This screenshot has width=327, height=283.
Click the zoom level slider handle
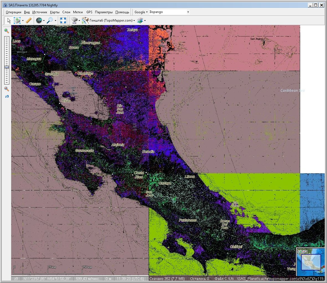(x=7, y=67)
